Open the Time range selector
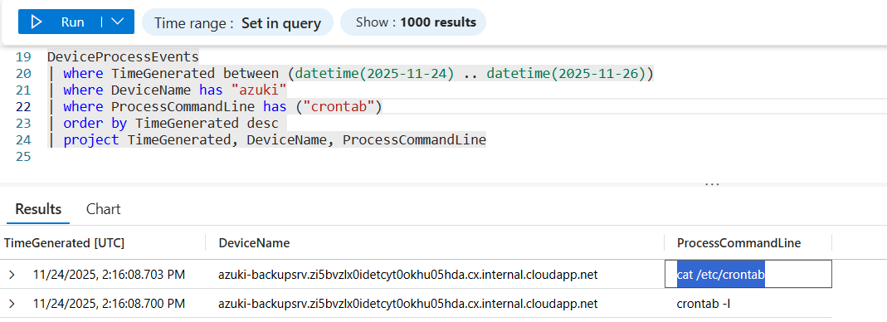 (237, 22)
